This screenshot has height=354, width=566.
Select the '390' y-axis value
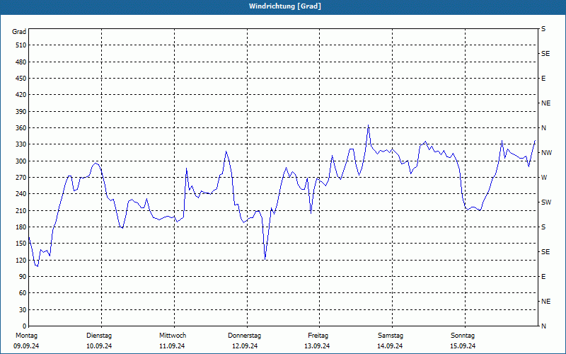[21, 112]
